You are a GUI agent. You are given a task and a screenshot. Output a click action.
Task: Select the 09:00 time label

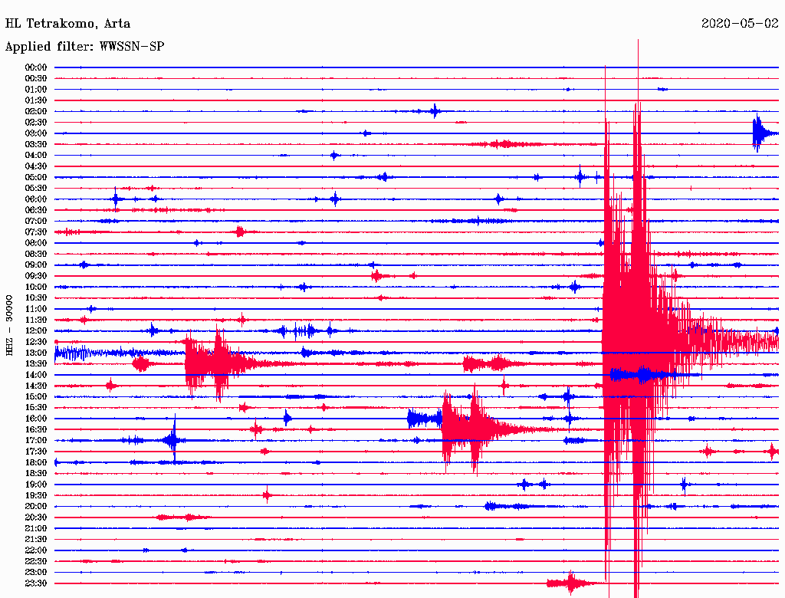(35, 265)
